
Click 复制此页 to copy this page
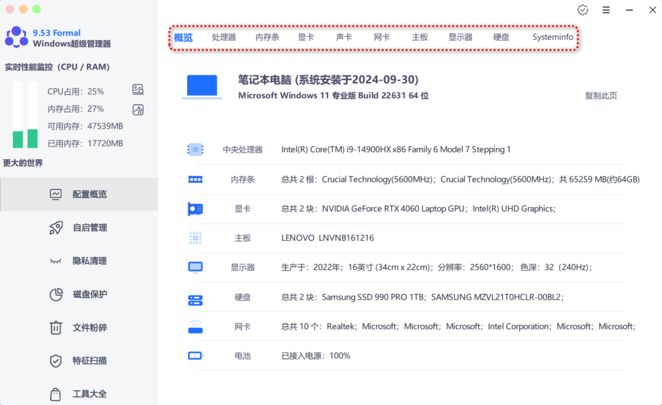(x=601, y=96)
